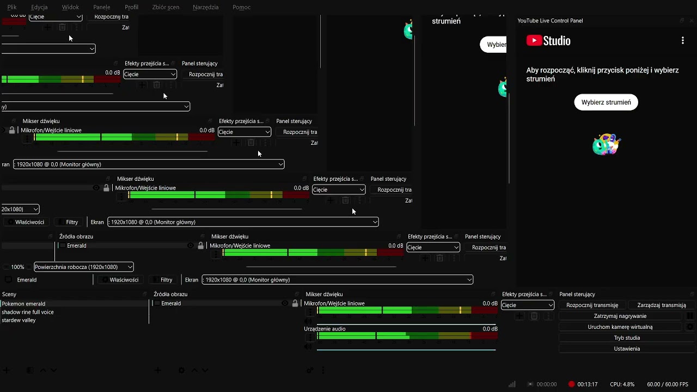Viewport: 697px width, 392px height.
Task: Open Pomoc menu
Action: tap(242, 7)
